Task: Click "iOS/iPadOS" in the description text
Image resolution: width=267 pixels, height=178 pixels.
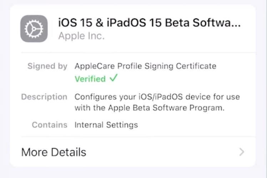Action: [x=157, y=97]
